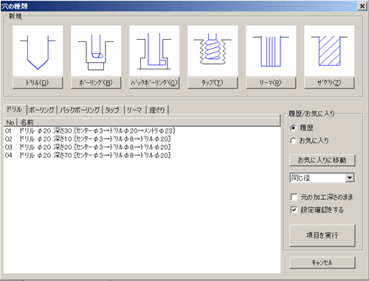Click the ボーリング(B) button
Viewport: 369px width, 281px height.
point(96,83)
